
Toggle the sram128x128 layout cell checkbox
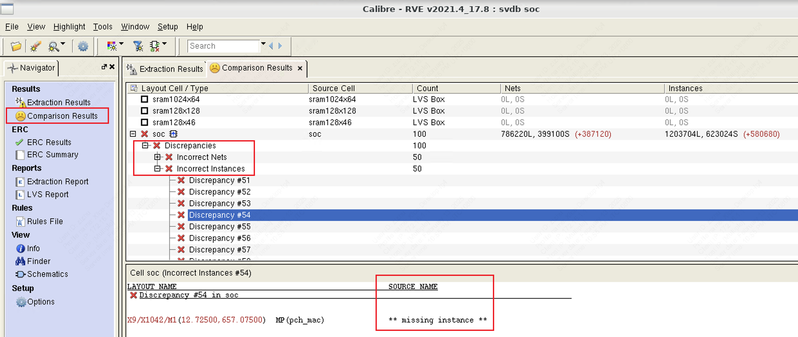point(145,111)
